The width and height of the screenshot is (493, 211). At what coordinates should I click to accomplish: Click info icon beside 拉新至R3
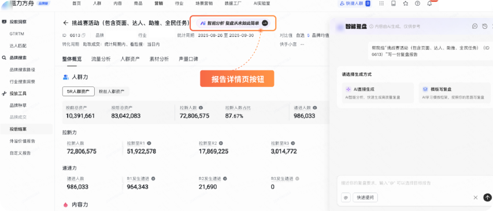tap(294, 144)
